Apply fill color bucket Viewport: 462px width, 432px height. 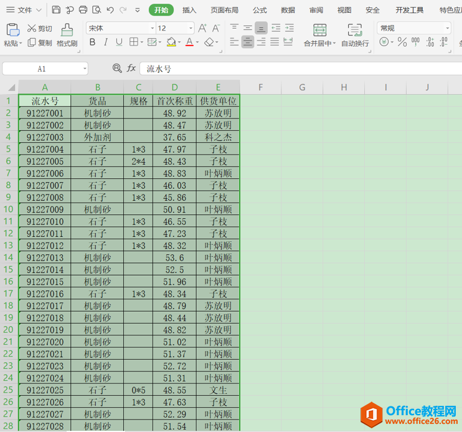click(x=171, y=42)
